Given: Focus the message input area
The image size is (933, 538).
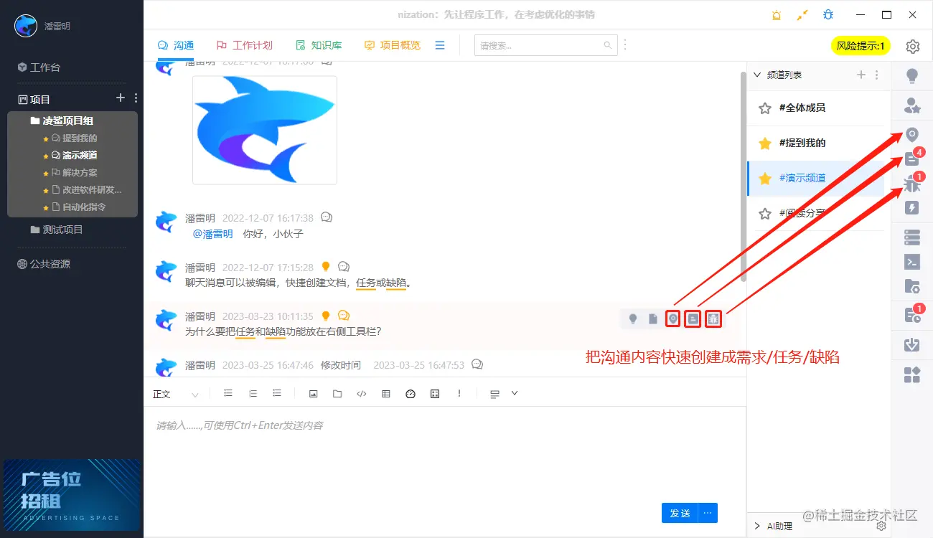Looking at the screenshot, I should click(444, 452).
